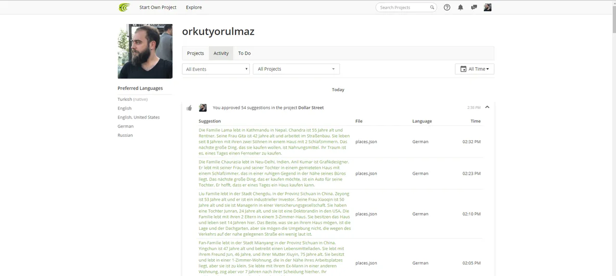
Task: Click German in Preferred Languages list
Action: pos(126,126)
